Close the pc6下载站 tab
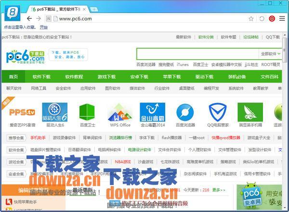The height and width of the screenshot is (212, 289). (x=84, y=9)
